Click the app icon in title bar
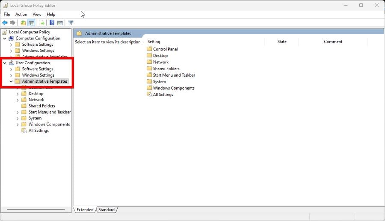This screenshot has height=221, width=385. click(x=6, y=5)
